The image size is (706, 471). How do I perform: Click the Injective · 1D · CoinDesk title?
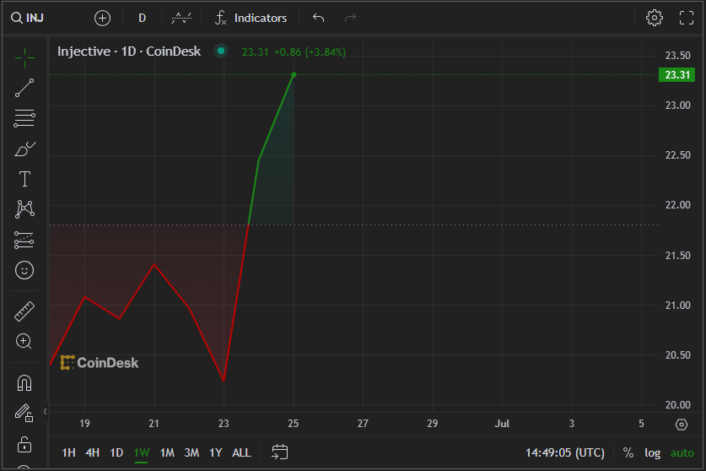[129, 51]
